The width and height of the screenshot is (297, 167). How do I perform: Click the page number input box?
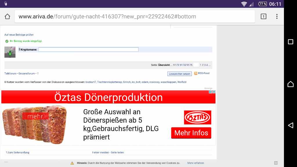[x=196, y=65]
